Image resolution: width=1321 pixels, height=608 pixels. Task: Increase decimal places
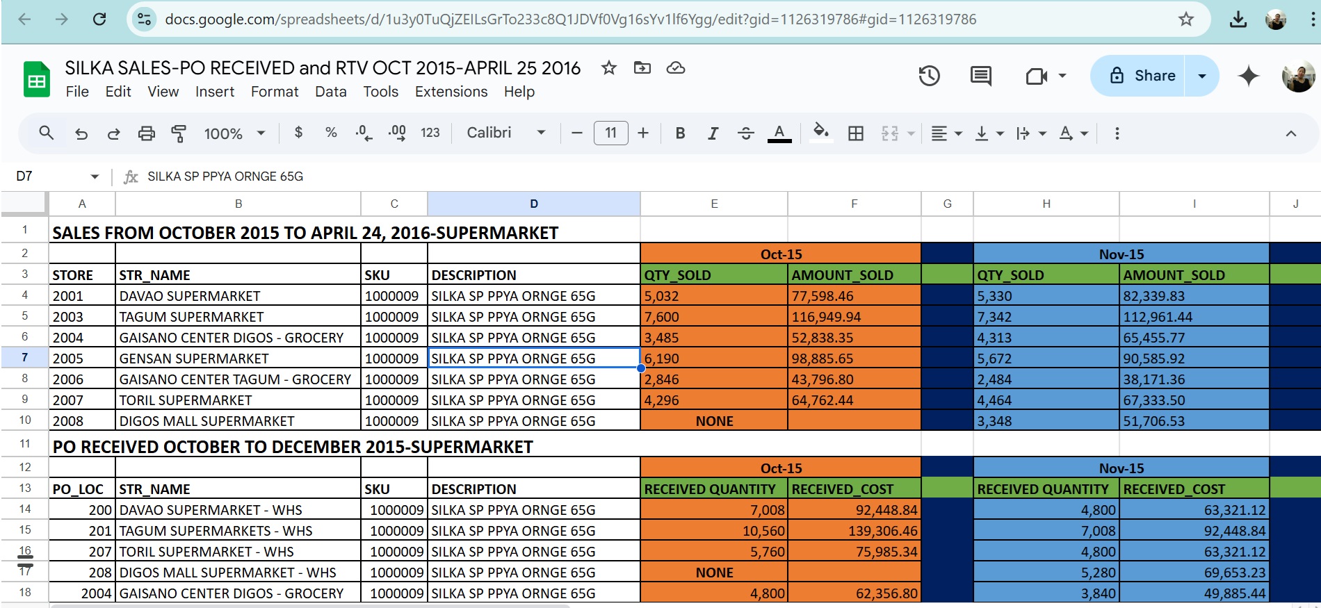[x=397, y=133]
